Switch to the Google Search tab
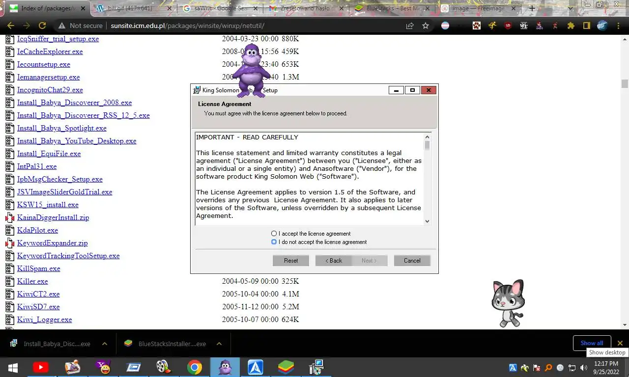Viewport: 629px width, 377px height. tap(220, 8)
